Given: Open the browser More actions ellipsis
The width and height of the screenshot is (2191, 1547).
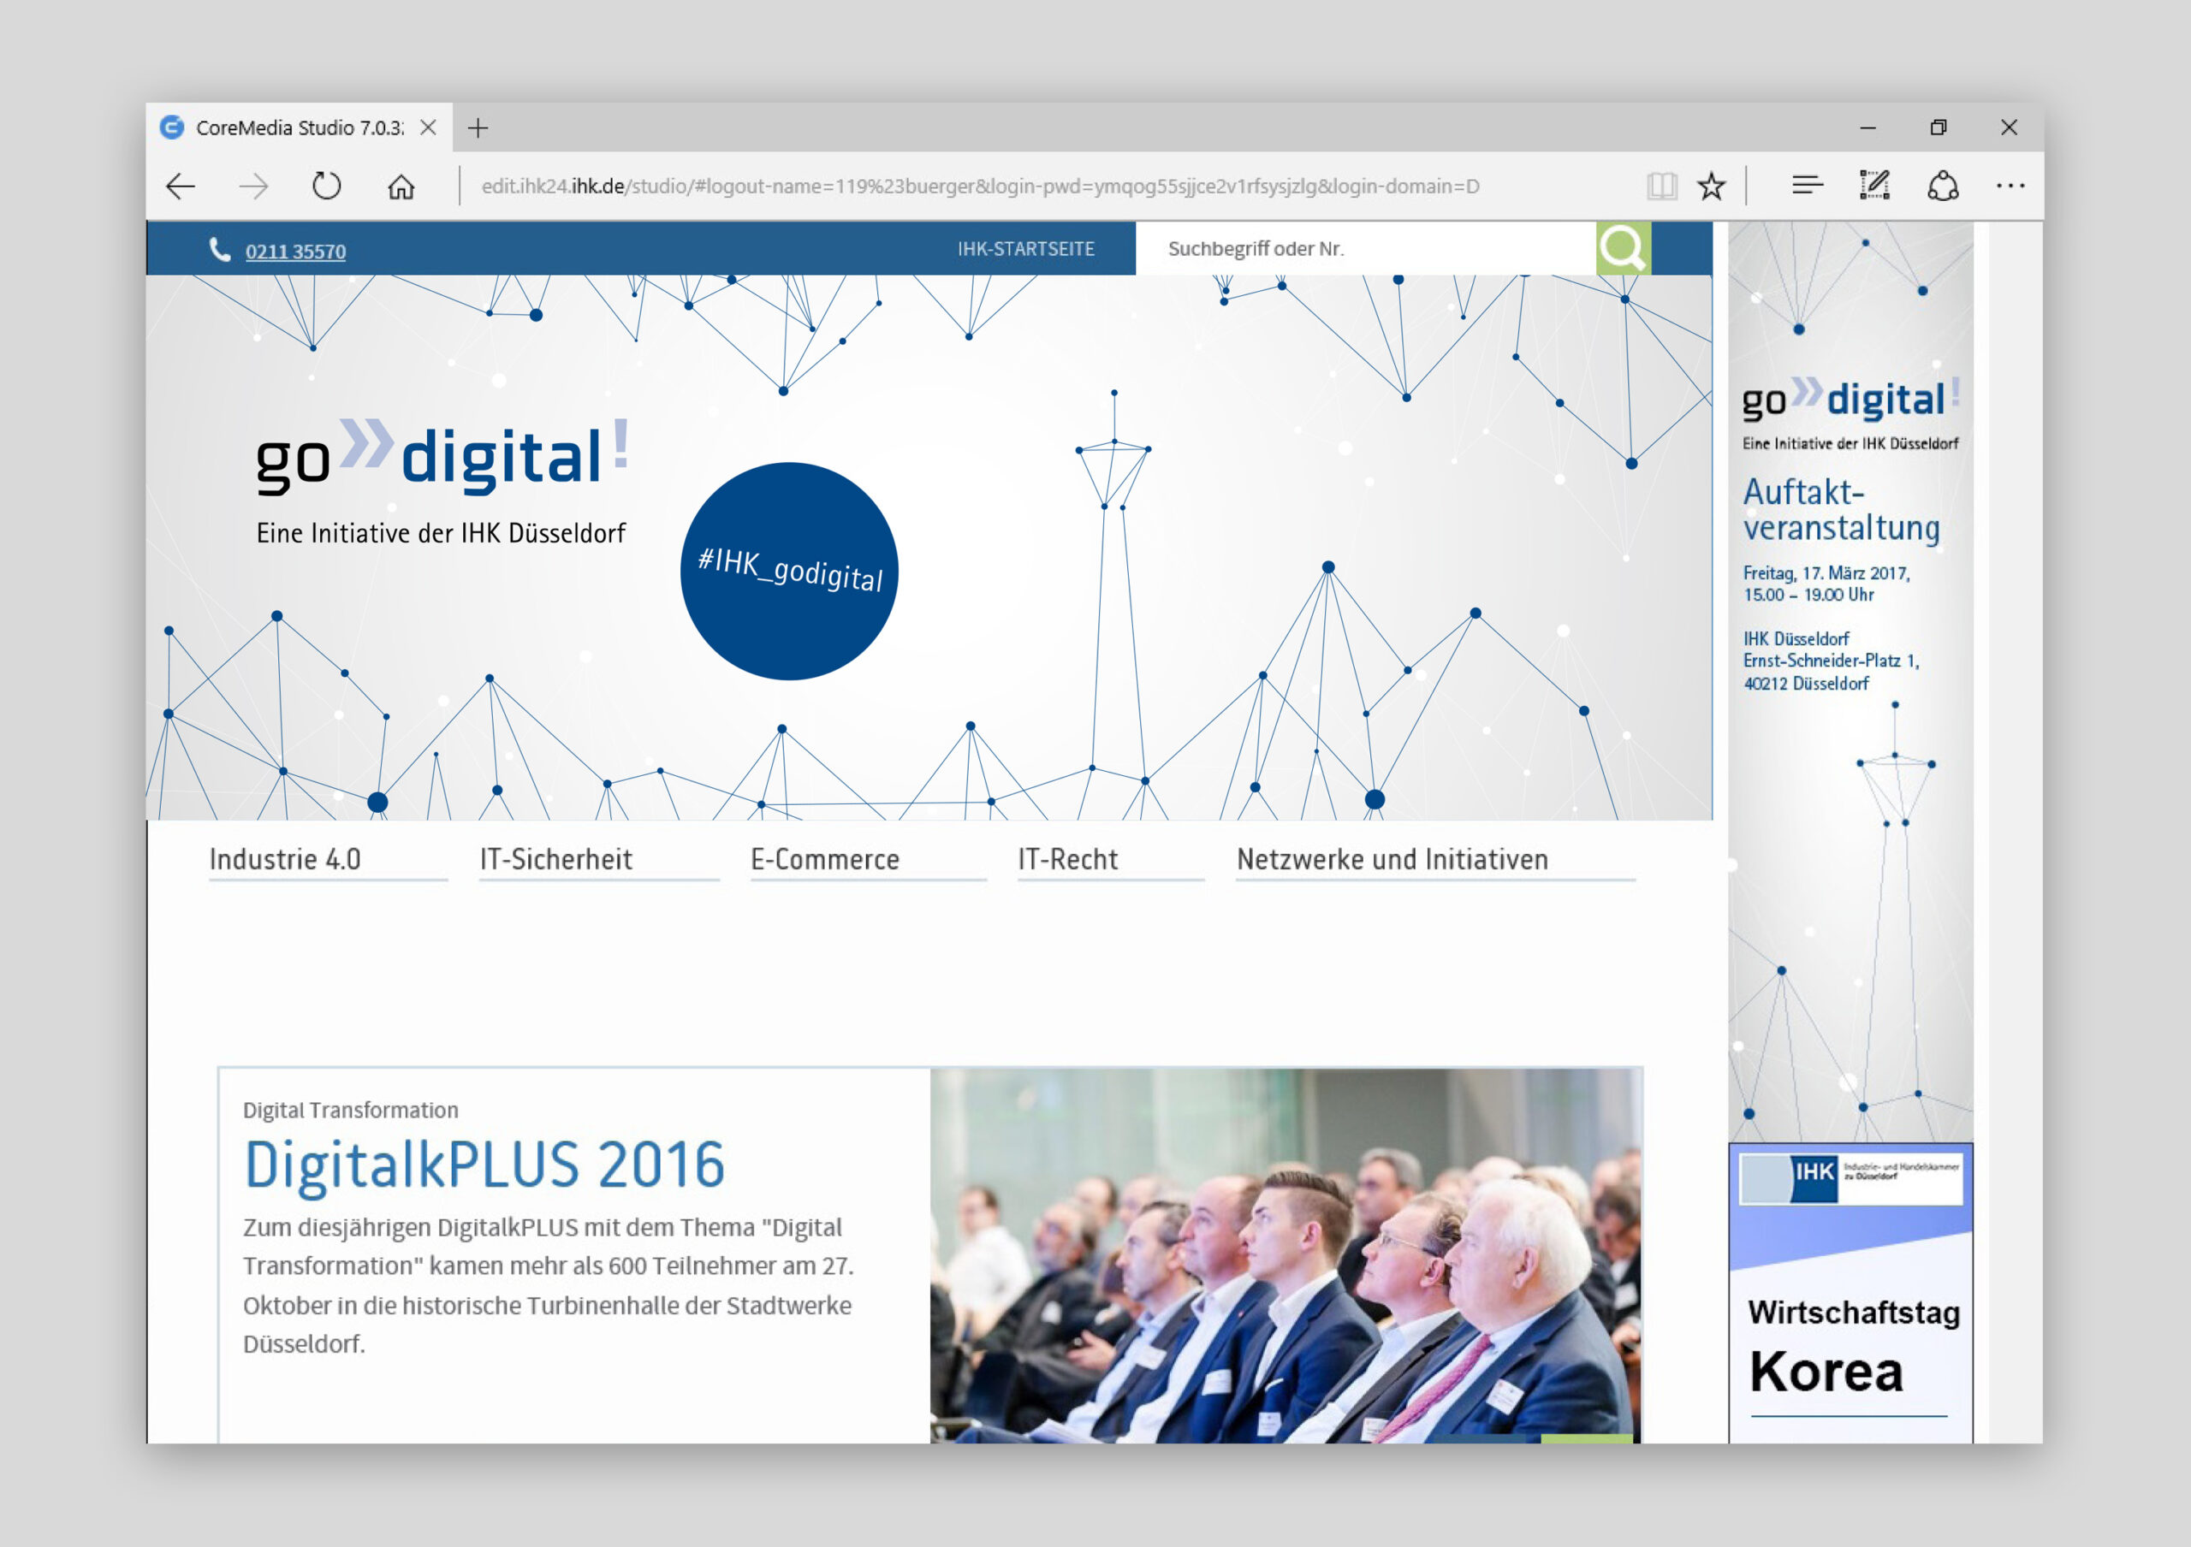Looking at the screenshot, I should pyautogui.click(x=2010, y=186).
